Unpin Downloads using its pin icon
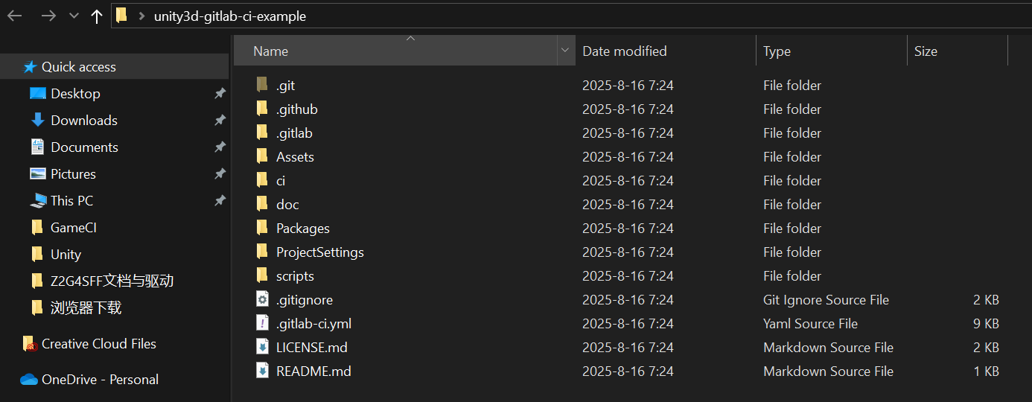 tap(220, 120)
